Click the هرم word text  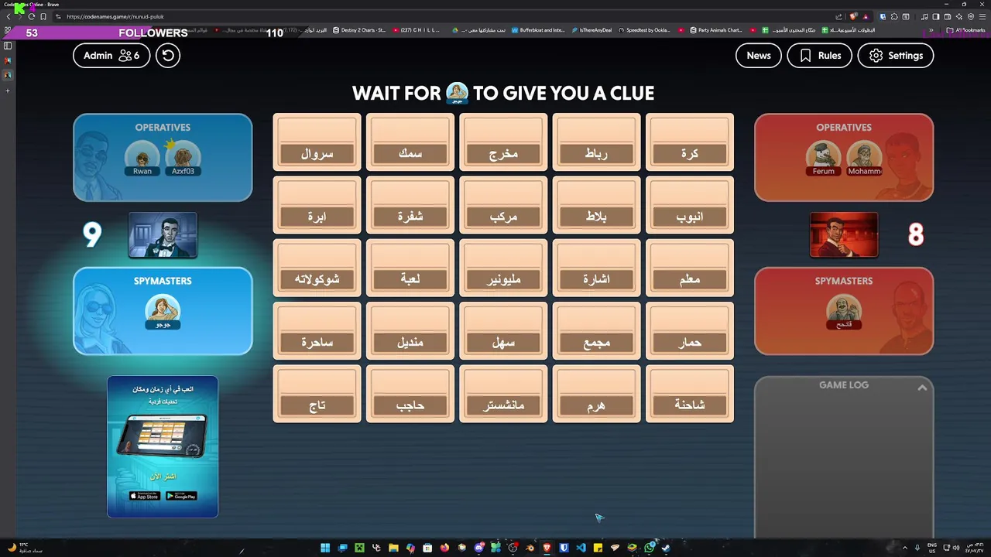[x=596, y=405]
